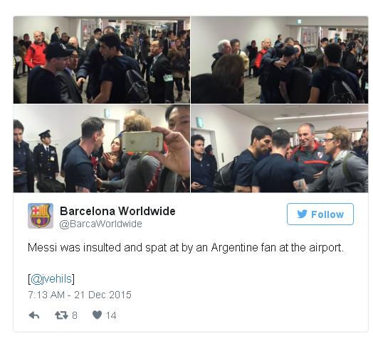
Task: Open the @jvehils mention link
Action: pos(51,278)
